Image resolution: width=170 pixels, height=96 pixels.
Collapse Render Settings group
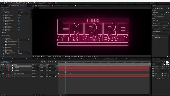click(x=2, y=37)
